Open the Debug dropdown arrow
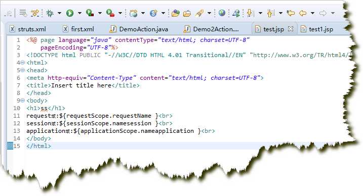 pos(59,13)
